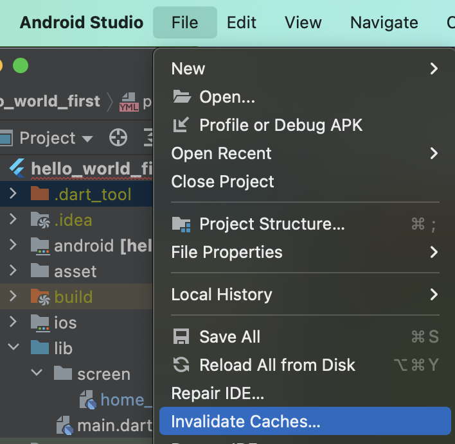Viewport: 455px width, 444px height.
Task: Open the Navigate menu
Action: [384, 22]
